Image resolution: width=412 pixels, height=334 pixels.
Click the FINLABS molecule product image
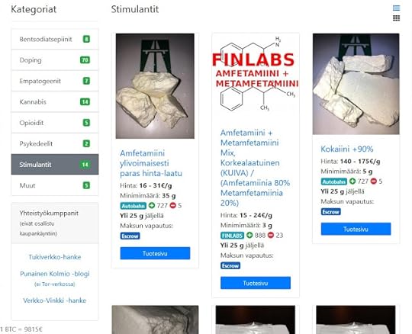pos(256,74)
